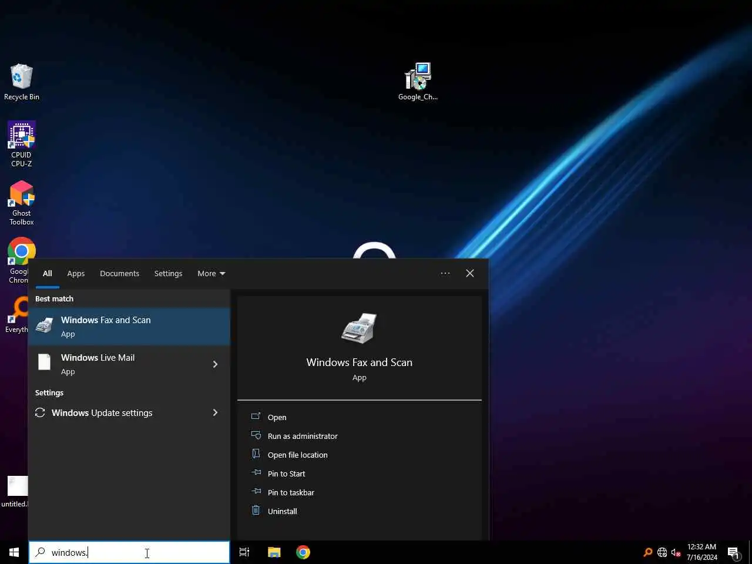Switch to the Apps search tab
The image size is (752, 564).
tap(76, 273)
